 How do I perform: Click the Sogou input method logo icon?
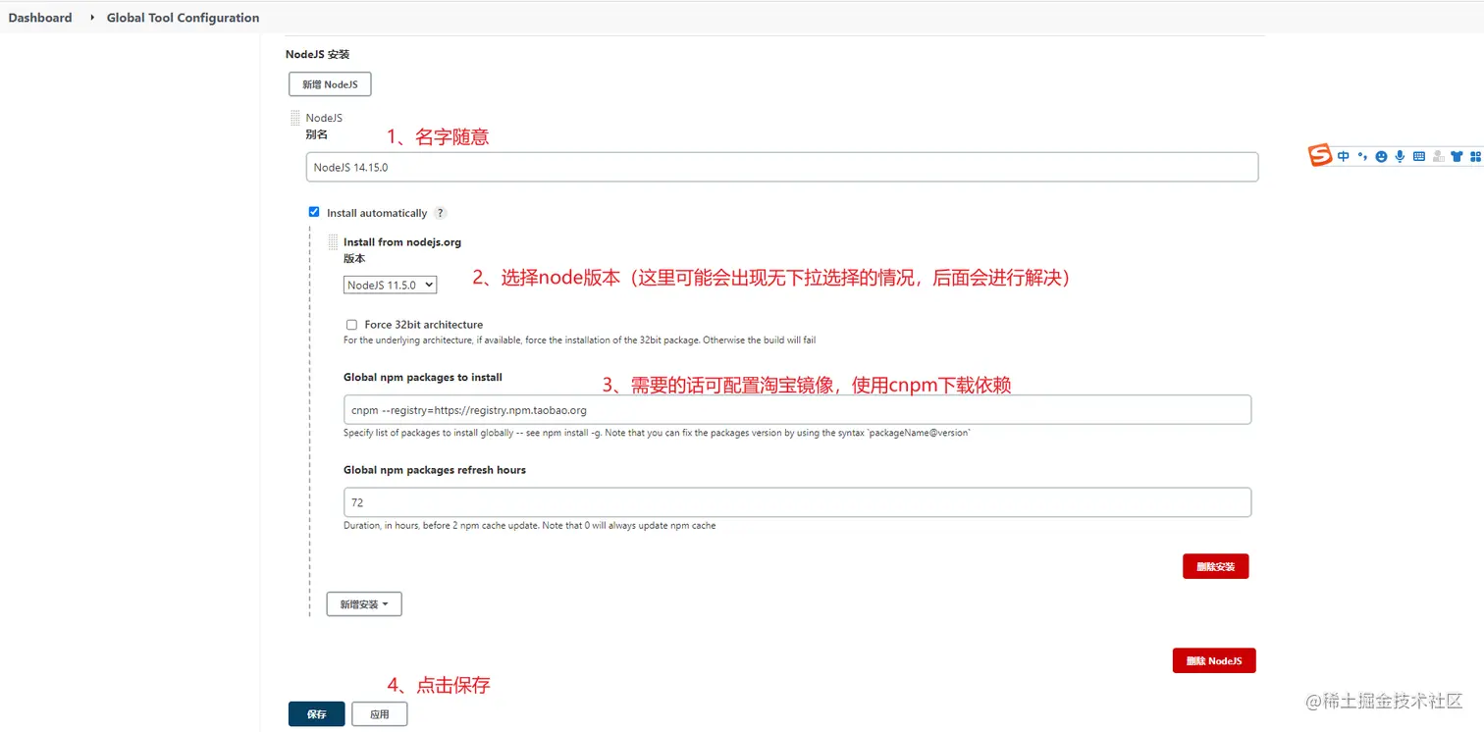(x=1320, y=155)
